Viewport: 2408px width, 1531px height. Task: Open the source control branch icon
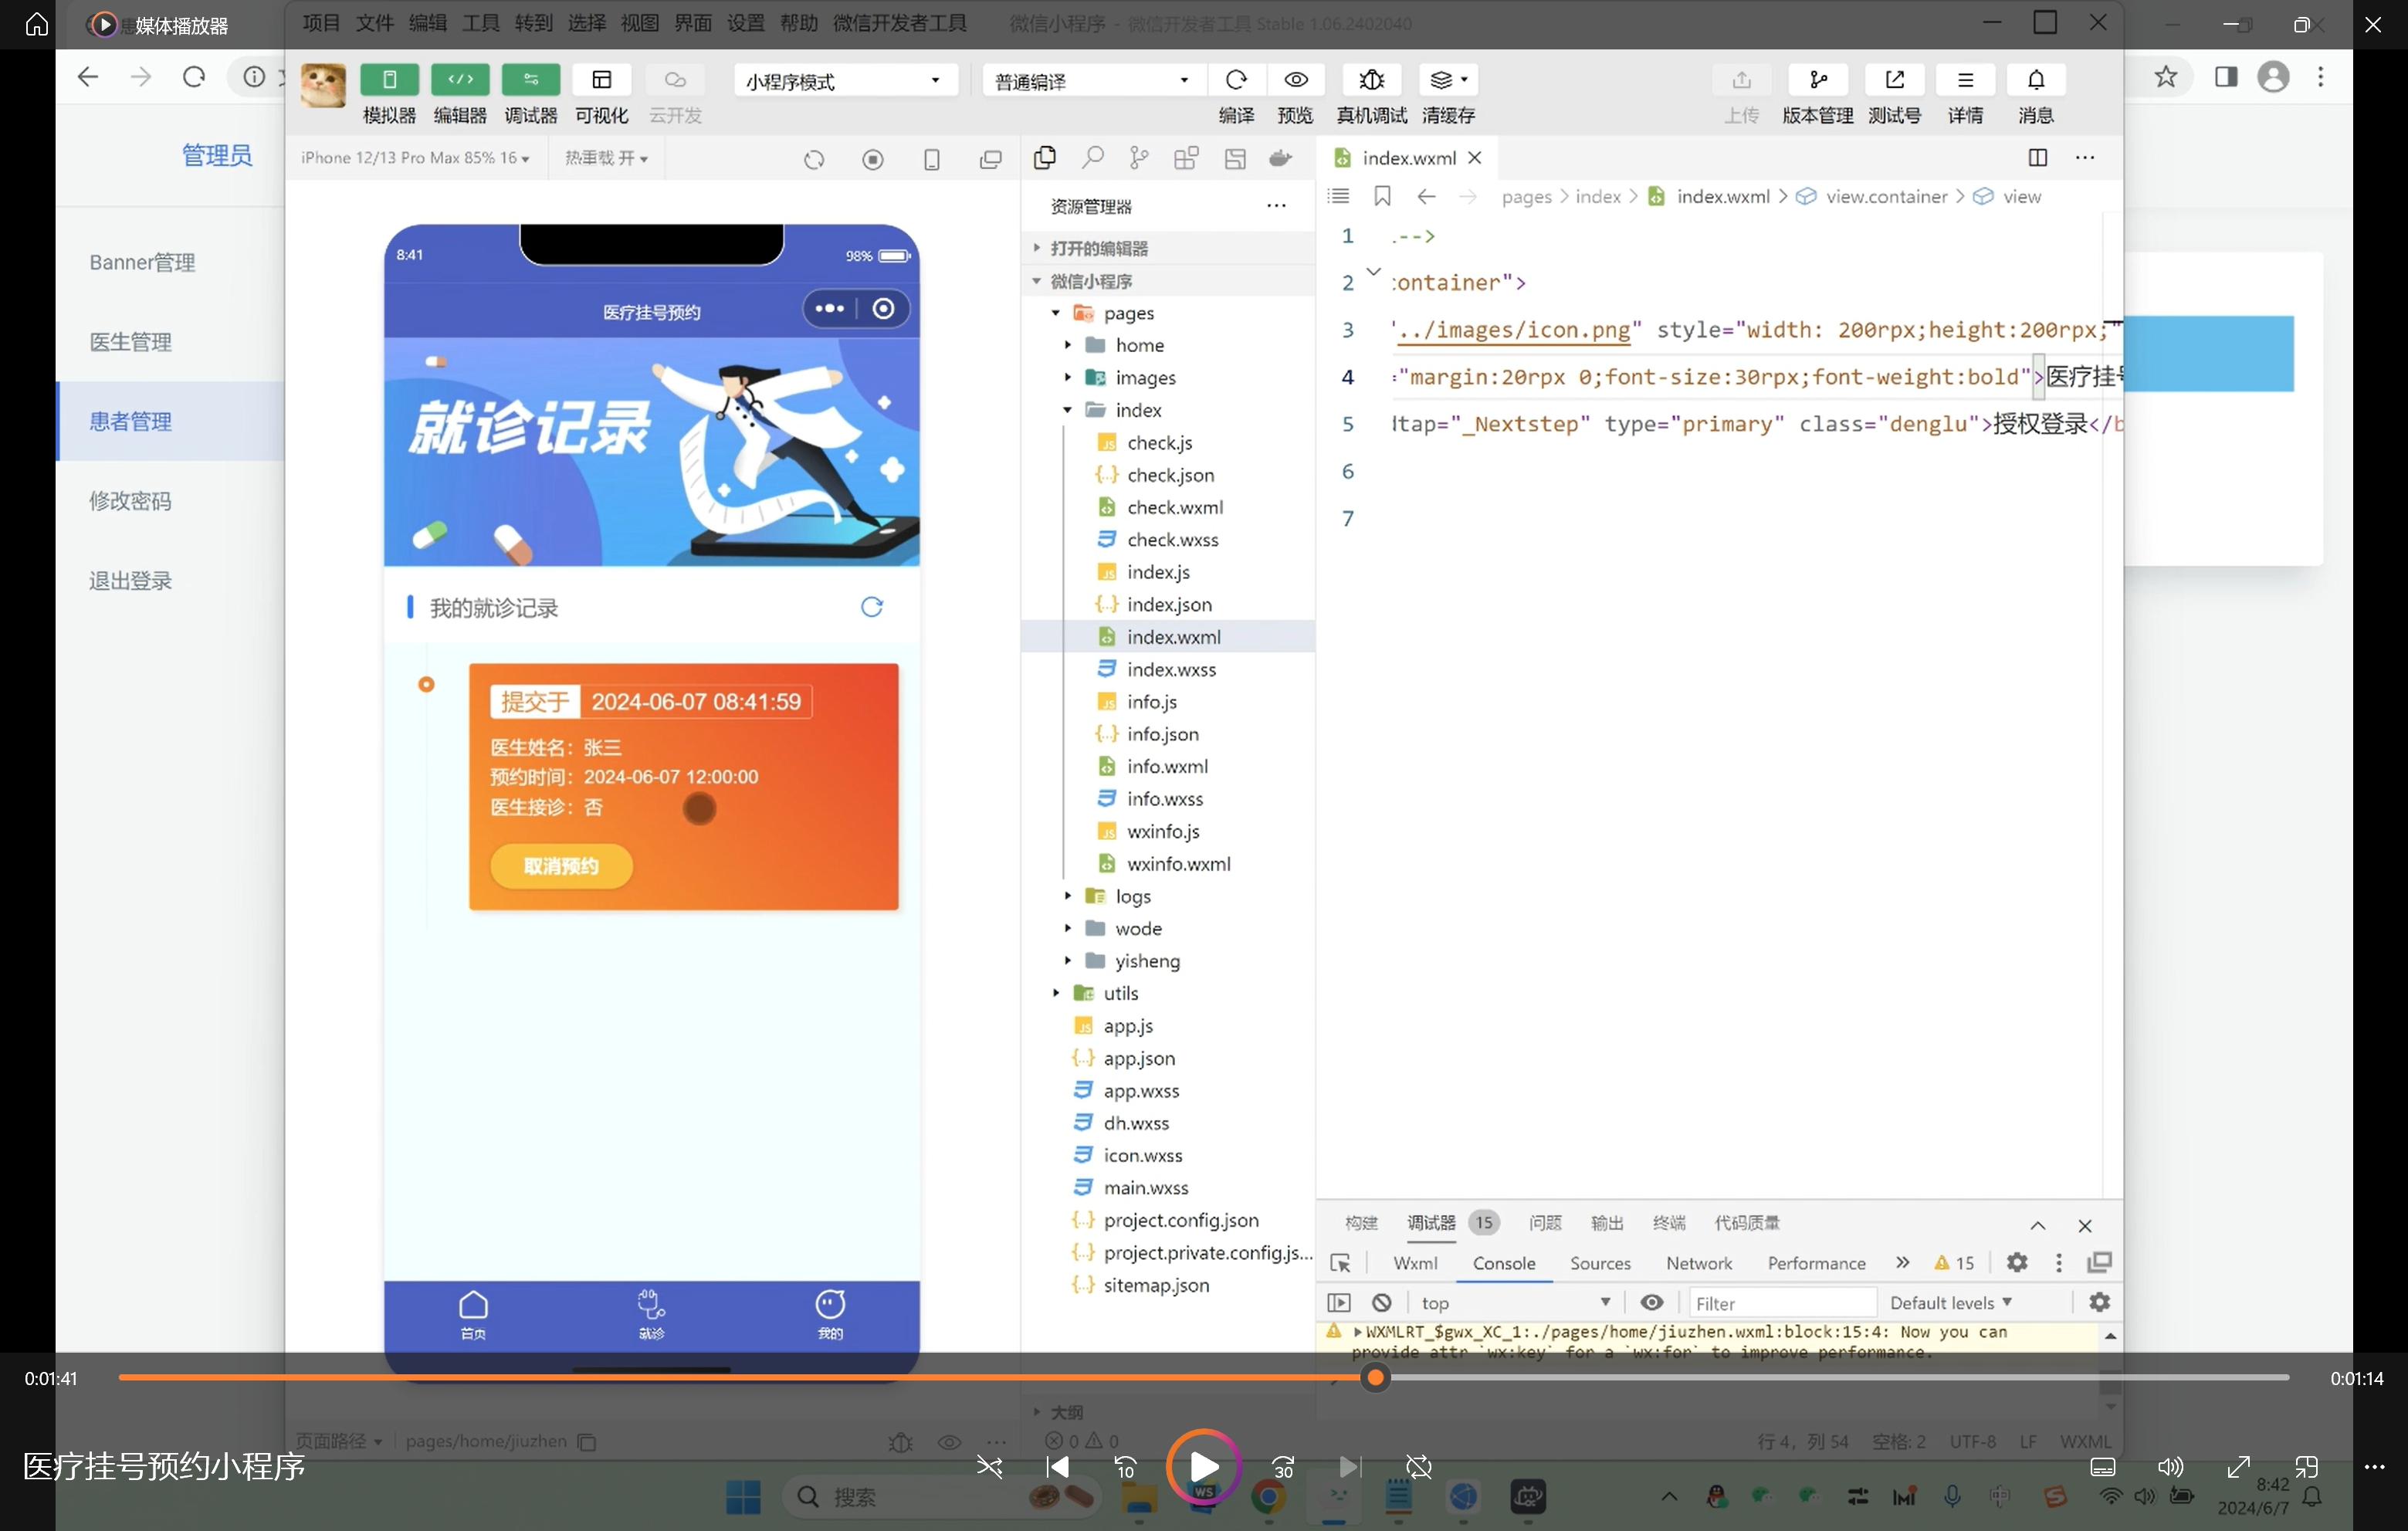coord(1139,158)
